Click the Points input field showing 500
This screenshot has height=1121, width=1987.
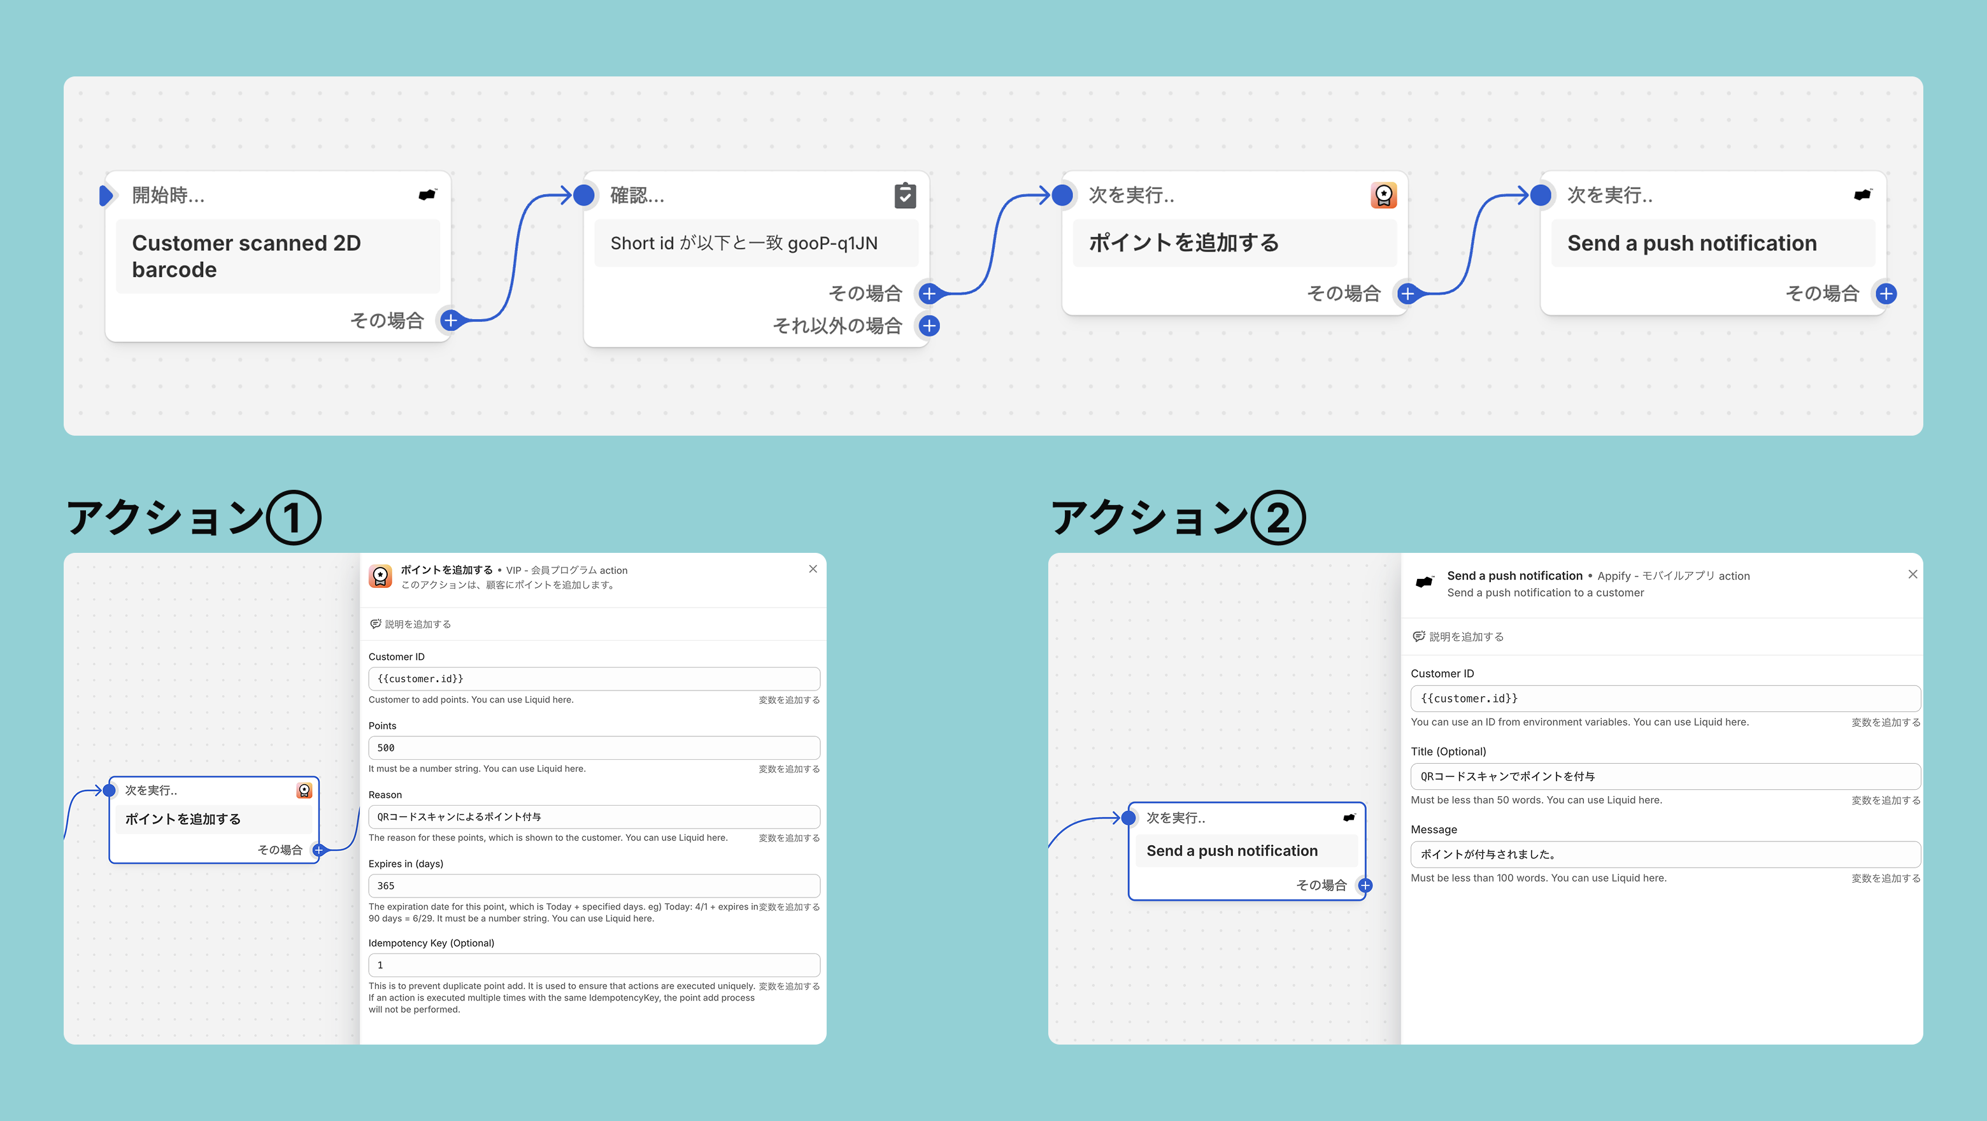(x=594, y=748)
